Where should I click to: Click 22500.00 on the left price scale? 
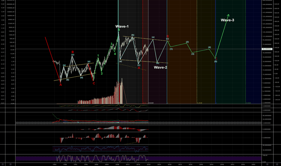pyautogui.click(x=11, y=23)
